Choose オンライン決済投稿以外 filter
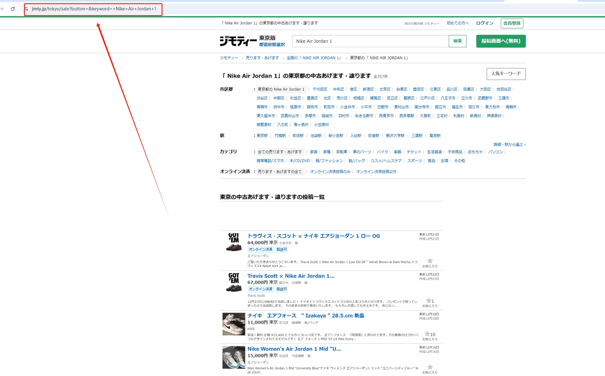This screenshot has height=376, width=605. pyautogui.click(x=376, y=172)
